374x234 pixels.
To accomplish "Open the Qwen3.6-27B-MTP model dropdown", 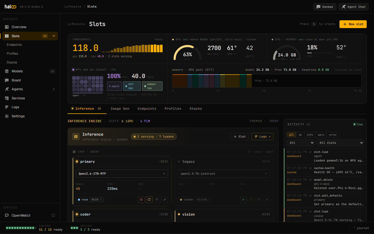I will click(x=122, y=174).
